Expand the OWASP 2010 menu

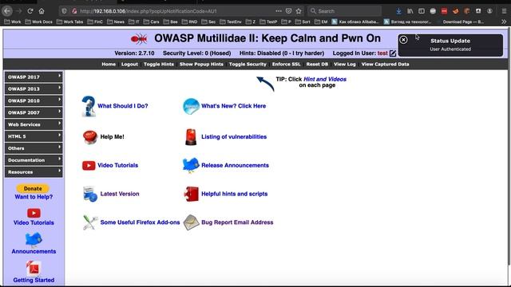34,101
